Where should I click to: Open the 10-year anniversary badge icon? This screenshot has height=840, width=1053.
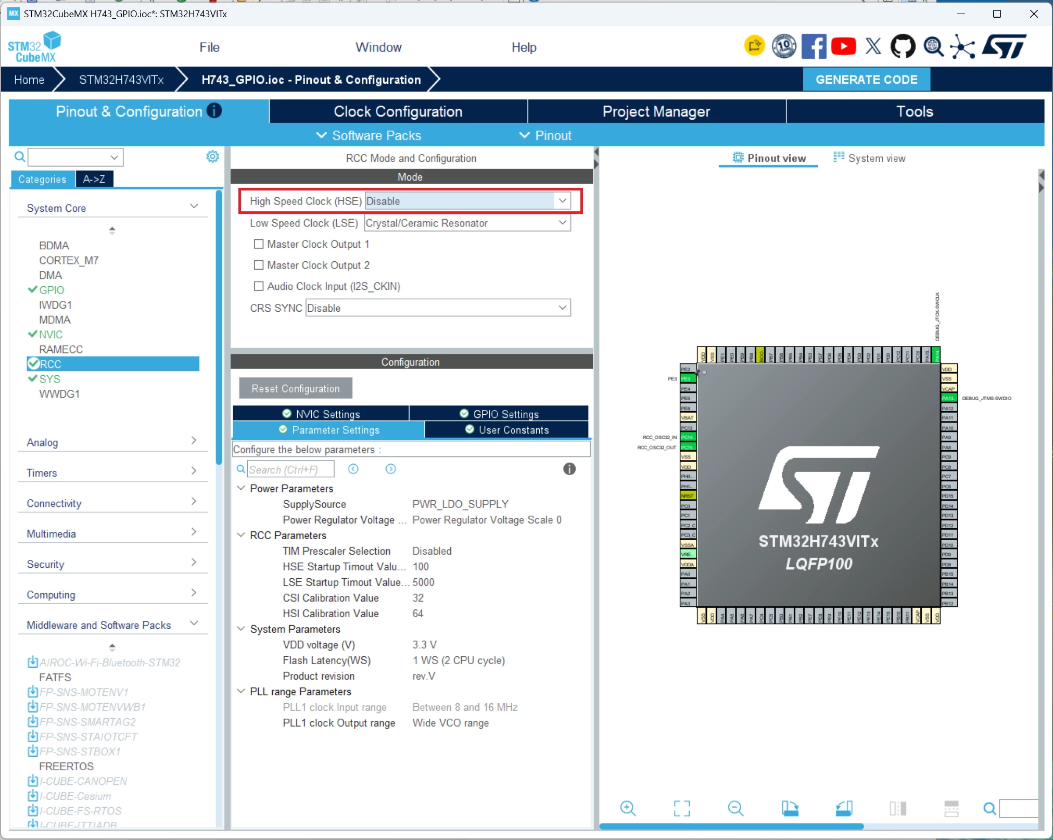point(784,46)
